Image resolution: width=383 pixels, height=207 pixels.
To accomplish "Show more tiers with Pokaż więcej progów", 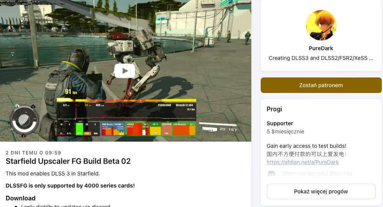I will tap(321, 191).
